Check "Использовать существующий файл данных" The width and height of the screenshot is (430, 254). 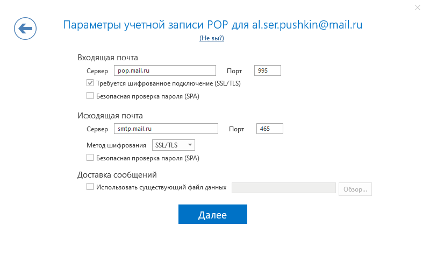[x=90, y=187]
